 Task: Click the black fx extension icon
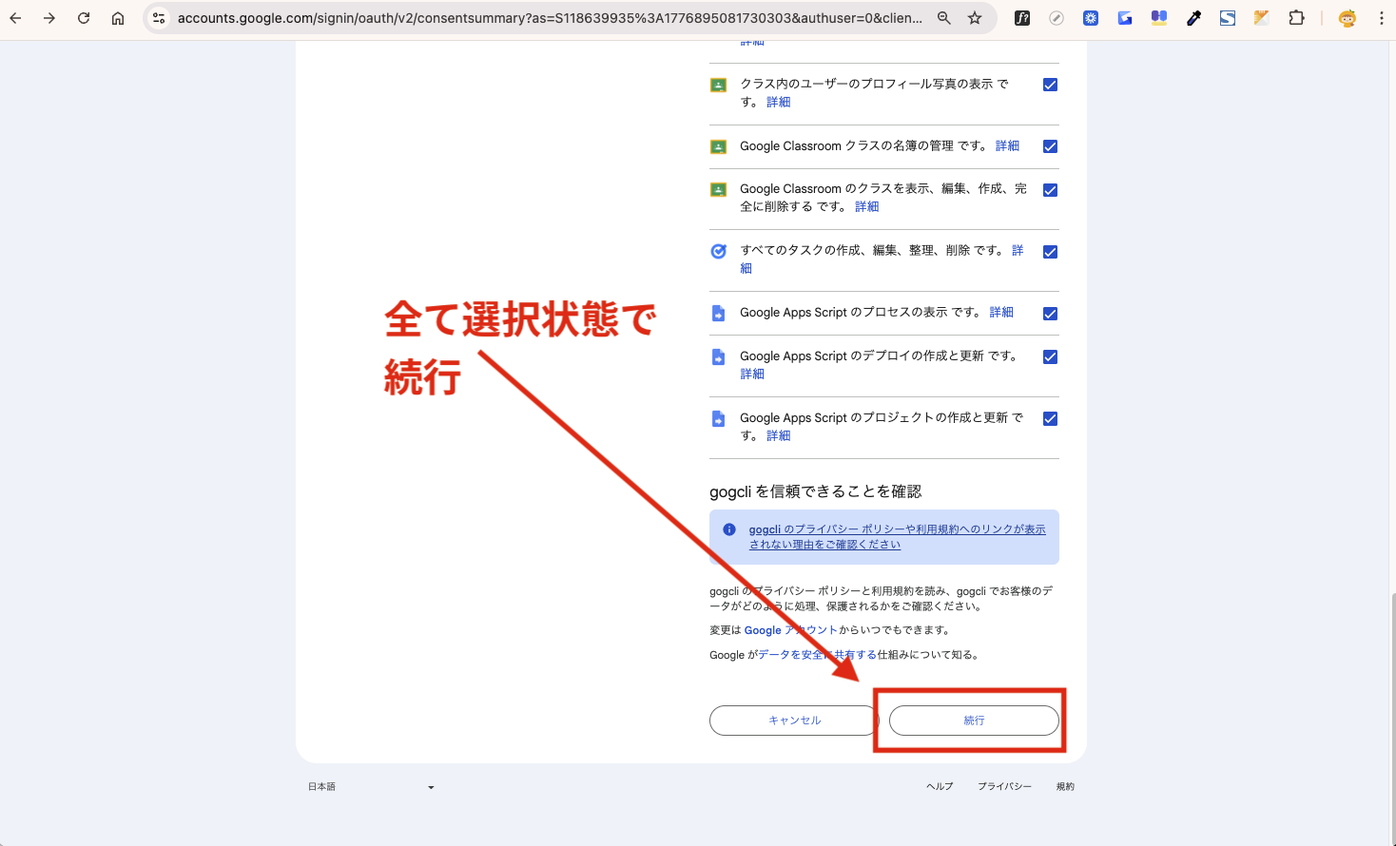[x=1022, y=18]
